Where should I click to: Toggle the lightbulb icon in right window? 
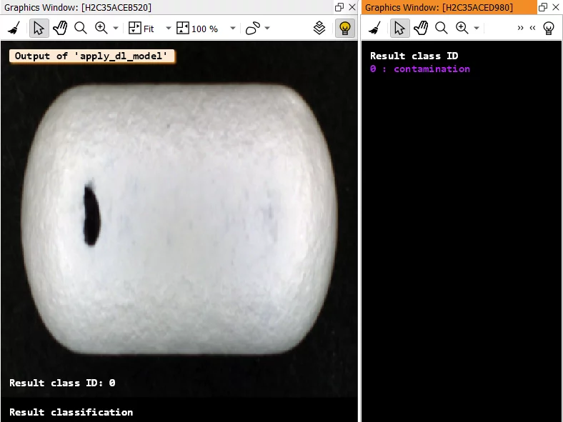[x=549, y=29]
